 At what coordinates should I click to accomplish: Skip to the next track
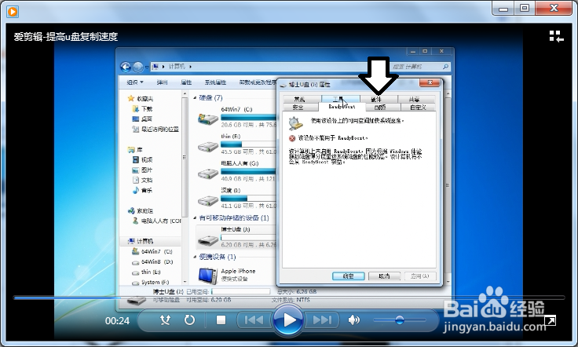322,320
